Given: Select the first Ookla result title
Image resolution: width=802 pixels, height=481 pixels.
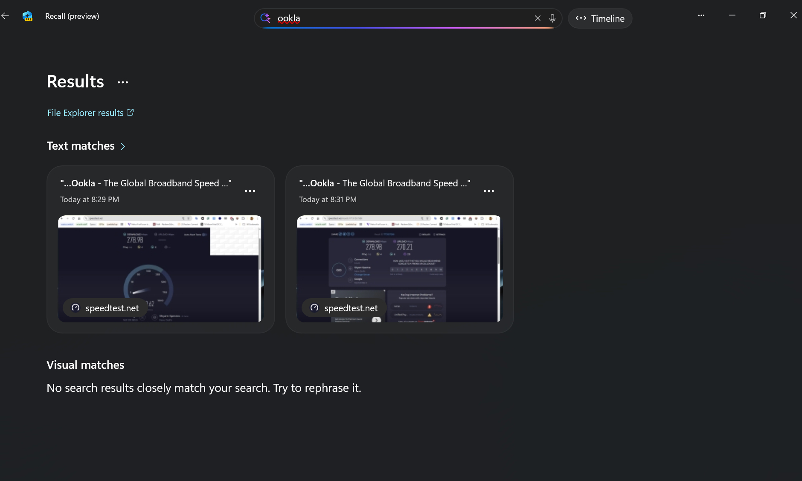Looking at the screenshot, I should pyautogui.click(x=145, y=183).
